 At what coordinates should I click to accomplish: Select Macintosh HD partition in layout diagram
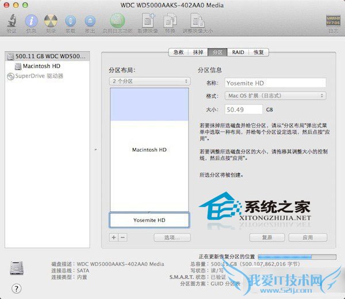point(149,149)
